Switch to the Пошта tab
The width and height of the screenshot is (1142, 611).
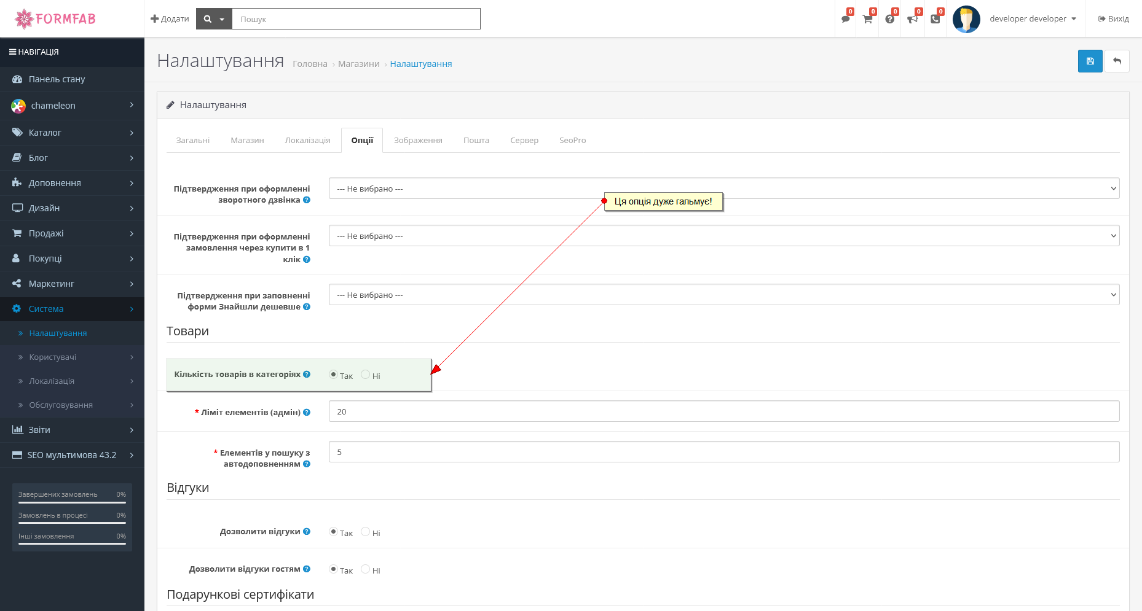point(476,141)
